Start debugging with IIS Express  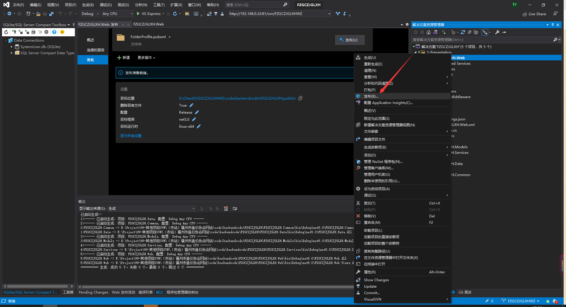(149, 14)
